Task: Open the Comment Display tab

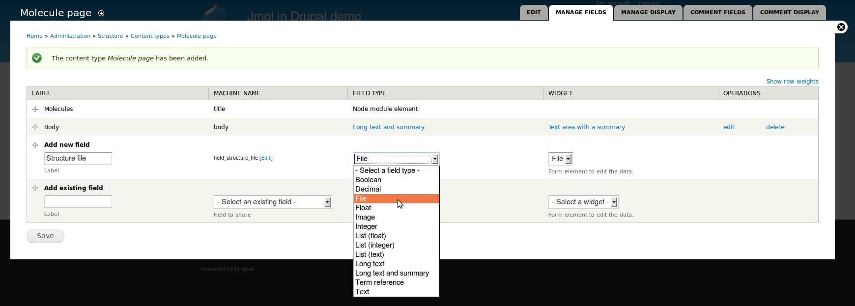Action: click(x=789, y=13)
